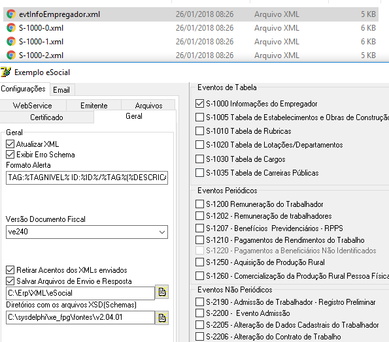Check S-2200 Evento Admissão

pyautogui.click(x=199, y=313)
